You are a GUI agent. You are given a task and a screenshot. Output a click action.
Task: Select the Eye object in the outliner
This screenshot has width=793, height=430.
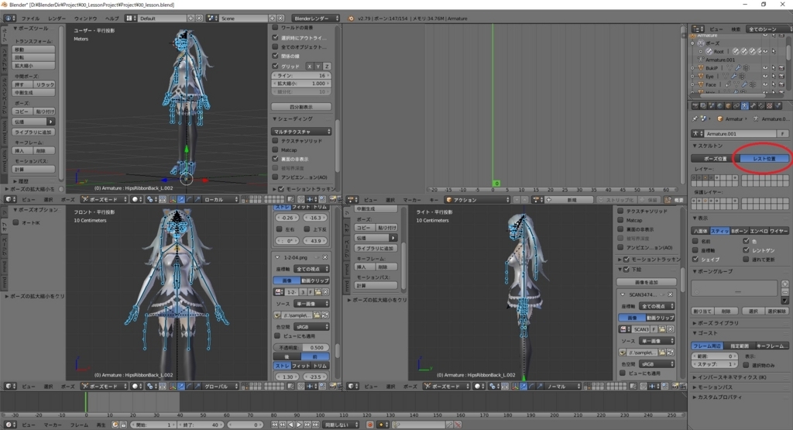(x=709, y=76)
